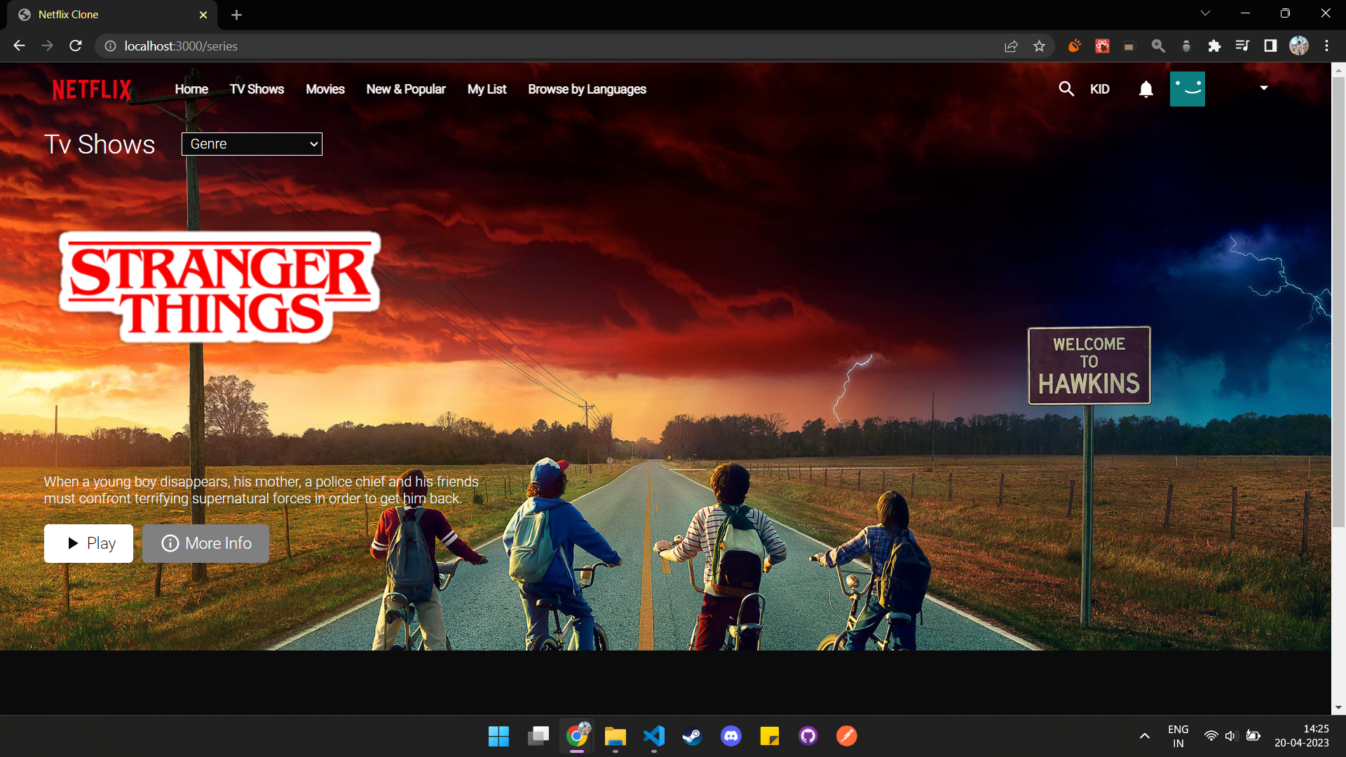Open Browse by Languages
Image resolution: width=1346 pixels, height=757 pixels.
(587, 89)
